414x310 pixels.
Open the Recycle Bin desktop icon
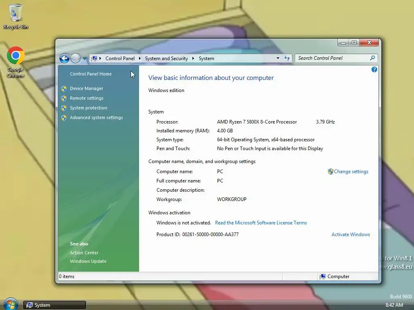click(16, 16)
